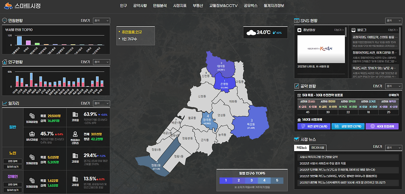Play the K-시흥시 promotional video thumbnail
The height and width of the screenshot is (194, 405).
coord(321,49)
